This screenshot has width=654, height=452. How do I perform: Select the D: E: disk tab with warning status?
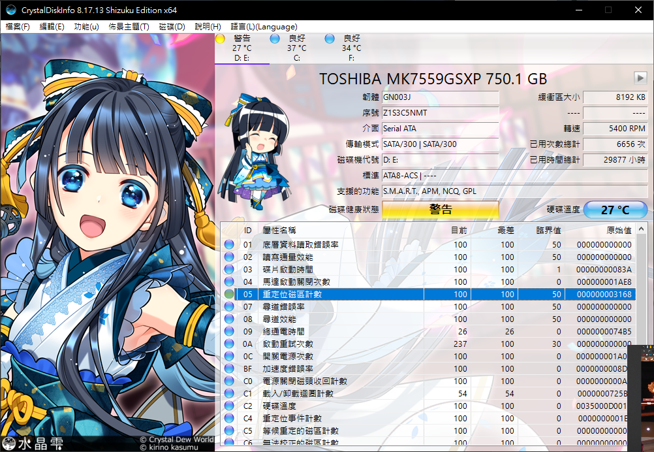[242, 48]
